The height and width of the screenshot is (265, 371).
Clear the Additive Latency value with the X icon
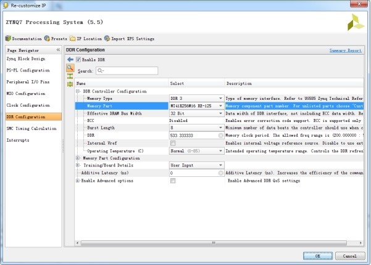220,173
